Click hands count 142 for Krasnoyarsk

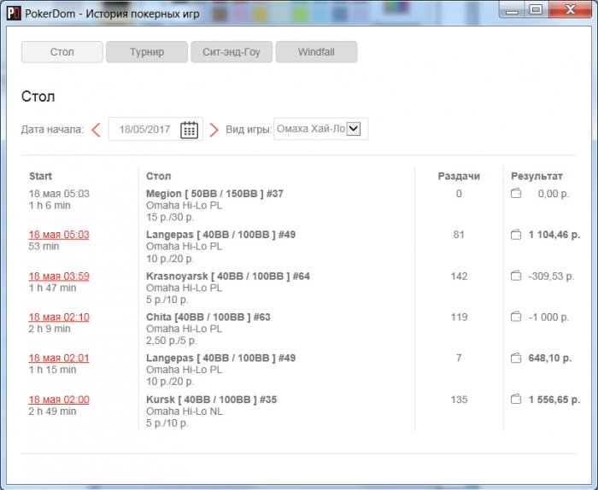(459, 277)
